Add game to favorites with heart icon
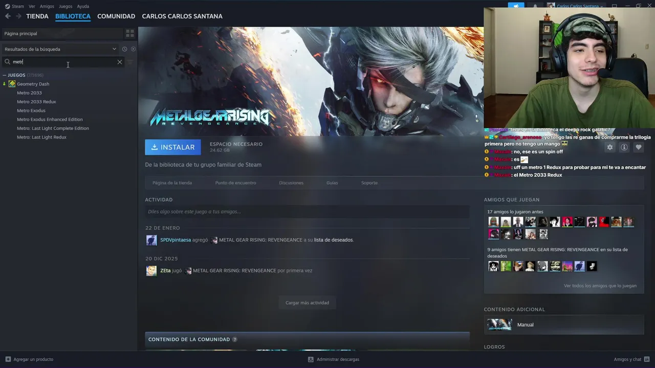This screenshot has width=655, height=368. 639,147
